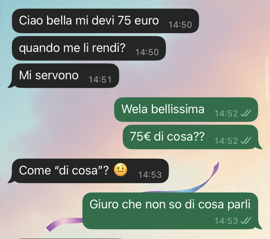
Task: Click the 14:50 timestamp on first message
Action: point(180,25)
